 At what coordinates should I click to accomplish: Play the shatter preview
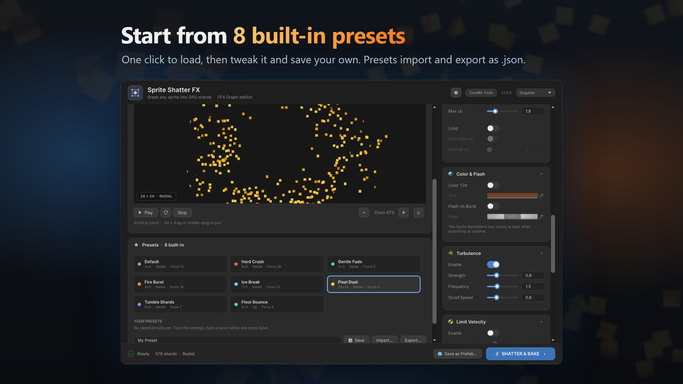coord(146,213)
